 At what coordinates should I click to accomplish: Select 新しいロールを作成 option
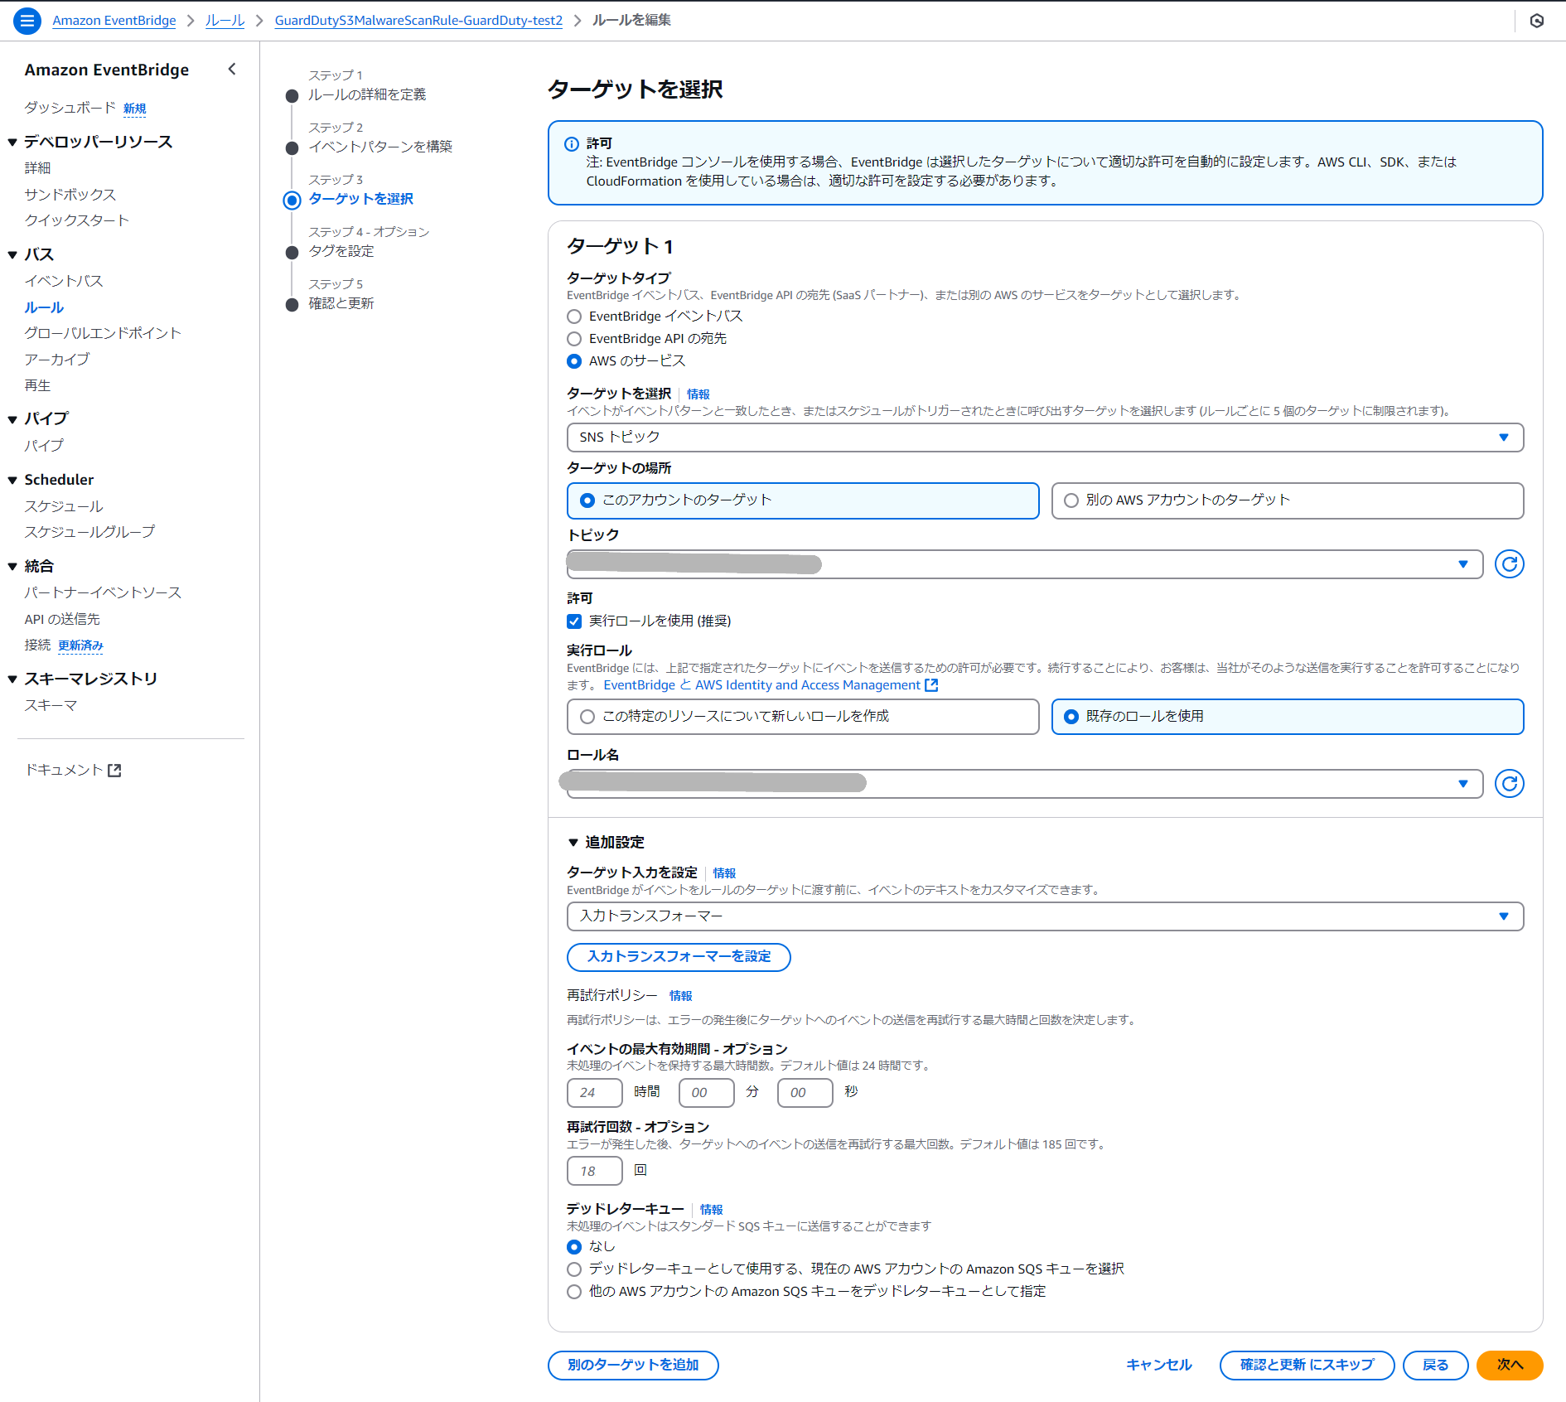click(803, 717)
